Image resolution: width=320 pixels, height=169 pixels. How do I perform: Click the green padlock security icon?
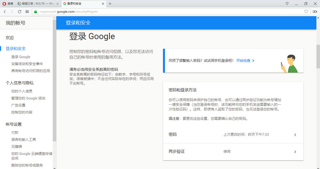(x=36, y=12)
